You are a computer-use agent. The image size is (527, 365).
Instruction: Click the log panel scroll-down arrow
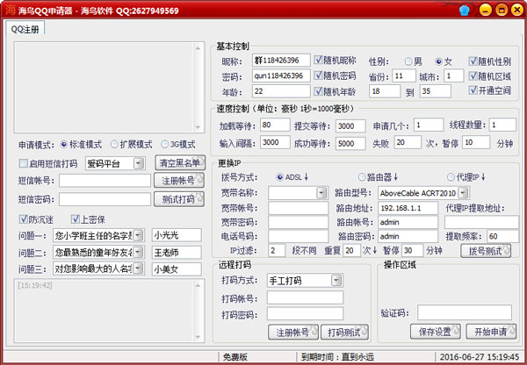199,337
